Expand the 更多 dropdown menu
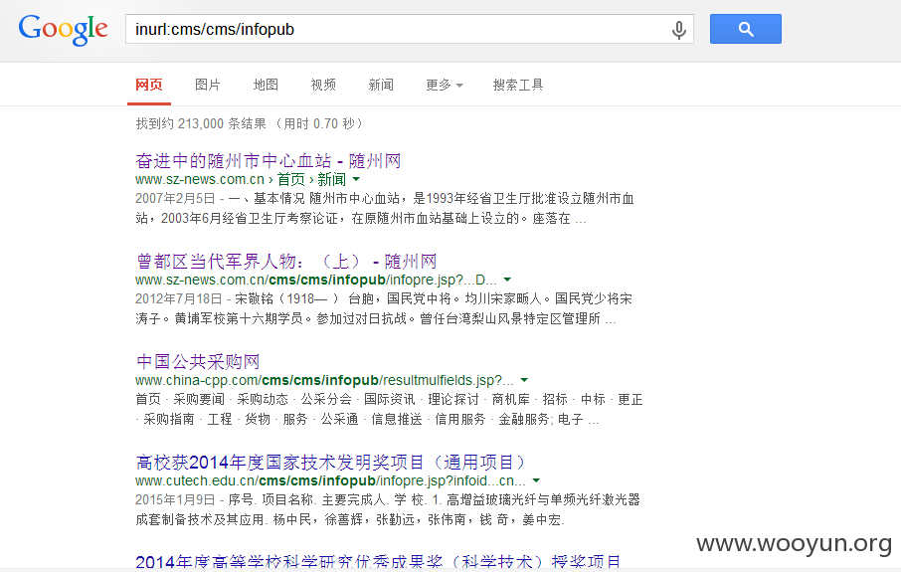Screen dimensions: 901x572 tap(445, 86)
